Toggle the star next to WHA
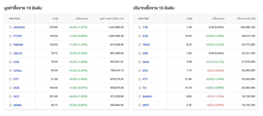Viewport: 263px width, 116px height. coord(139,62)
